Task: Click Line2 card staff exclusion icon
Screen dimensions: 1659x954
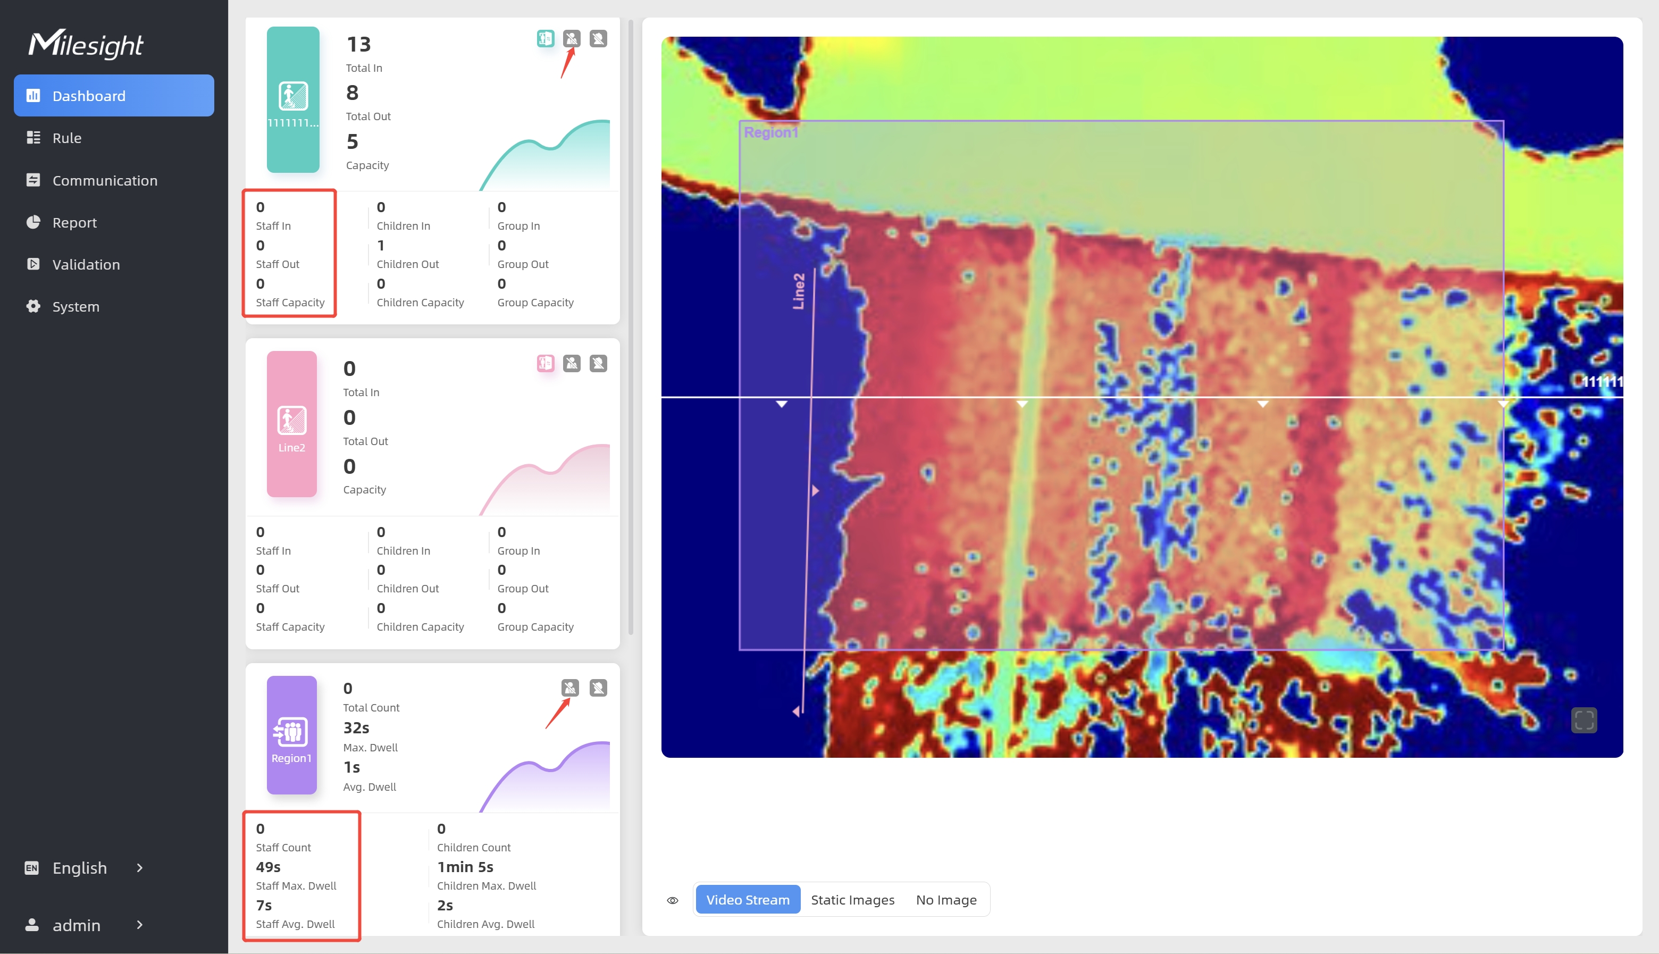Action: (x=571, y=364)
